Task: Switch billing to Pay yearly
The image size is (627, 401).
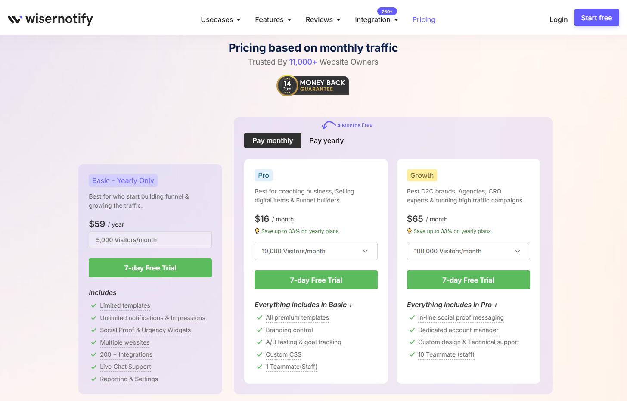Action: pyautogui.click(x=326, y=140)
